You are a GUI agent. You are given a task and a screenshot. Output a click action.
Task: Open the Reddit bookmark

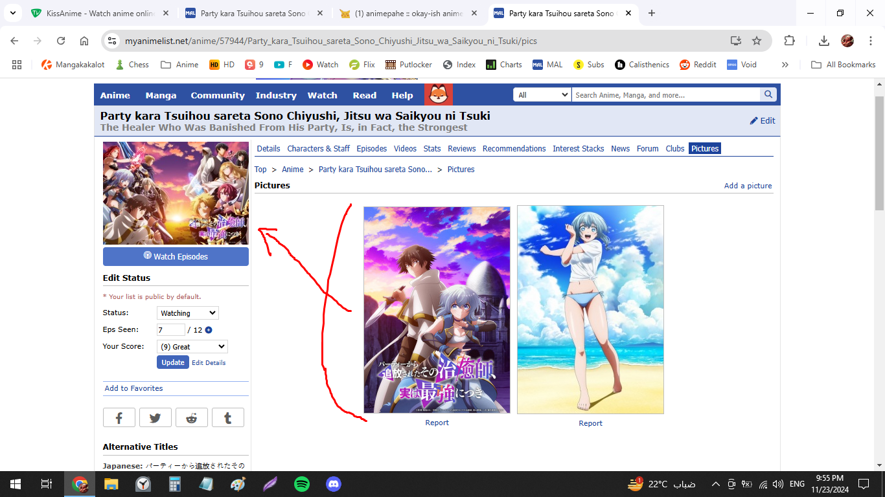click(698, 65)
